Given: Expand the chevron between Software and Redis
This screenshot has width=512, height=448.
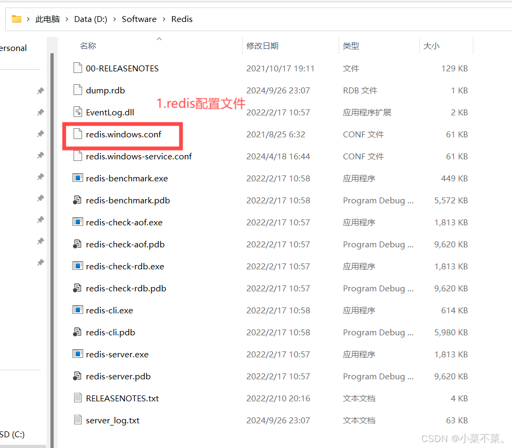Looking at the screenshot, I should pyautogui.click(x=164, y=19).
